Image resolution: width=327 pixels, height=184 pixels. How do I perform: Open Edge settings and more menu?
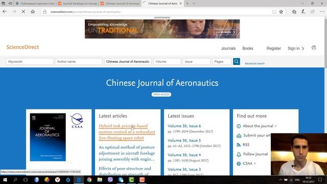(322, 12)
